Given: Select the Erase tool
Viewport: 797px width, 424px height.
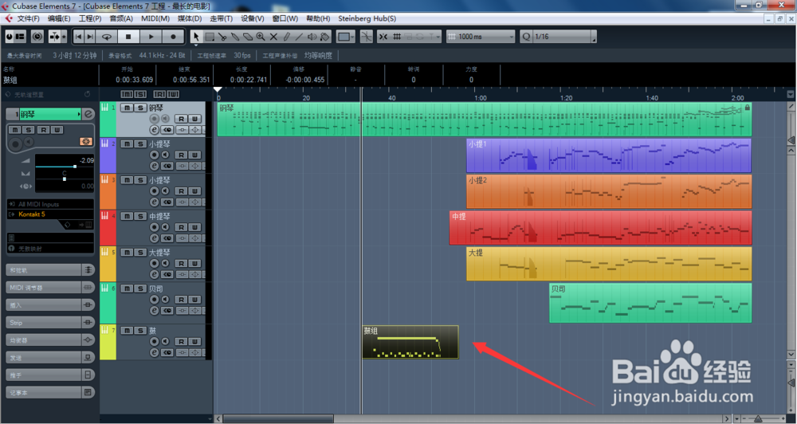Looking at the screenshot, I should click(248, 37).
